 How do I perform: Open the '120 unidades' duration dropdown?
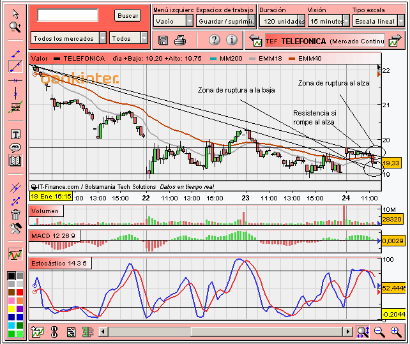(282, 21)
